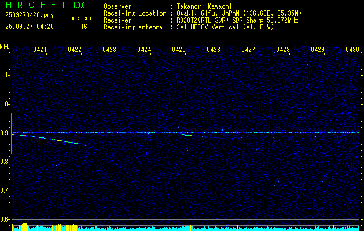Screen dimensions: 364x231
Task: Click the kHz unit label
Action: tap(5, 47)
